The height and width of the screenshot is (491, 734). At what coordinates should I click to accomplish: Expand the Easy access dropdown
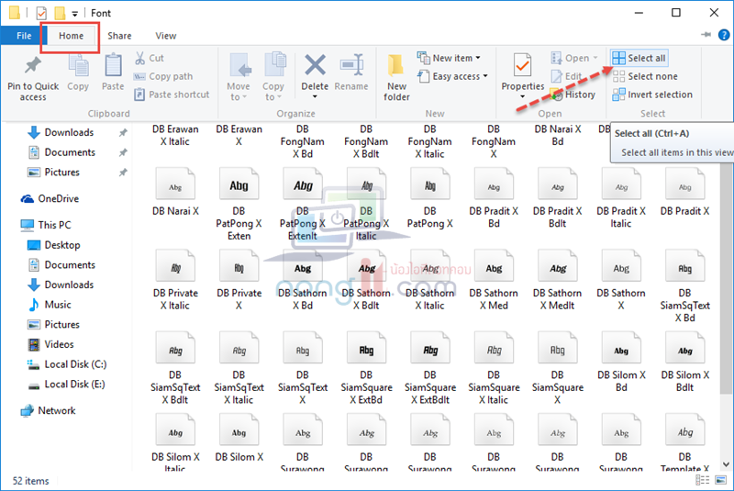(452, 76)
